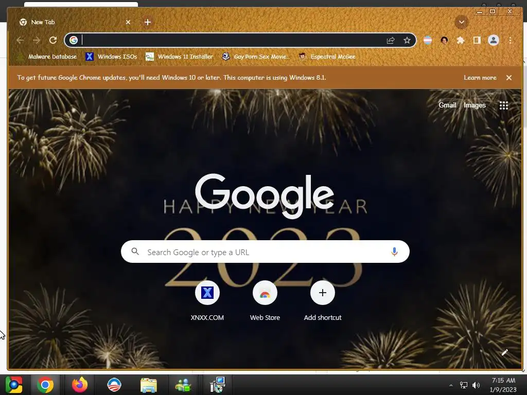Dismiss the Windows 8.1 update infobar
This screenshot has width=527, height=395.
click(x=509, y=78)
